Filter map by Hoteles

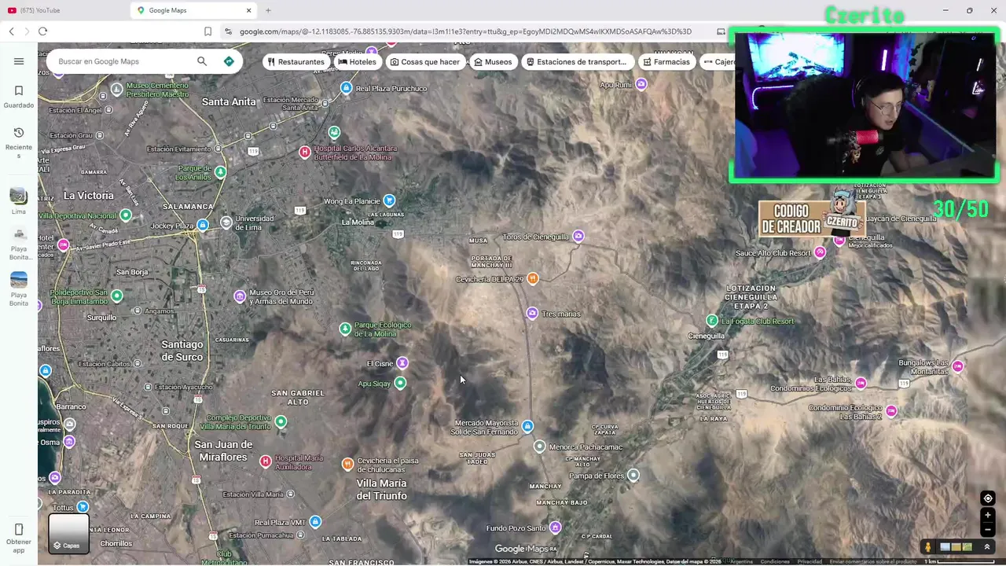pos(358,61)
